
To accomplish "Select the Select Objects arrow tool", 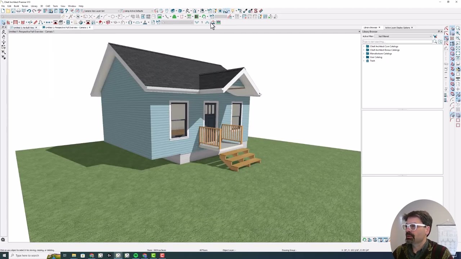I will 4,22.
